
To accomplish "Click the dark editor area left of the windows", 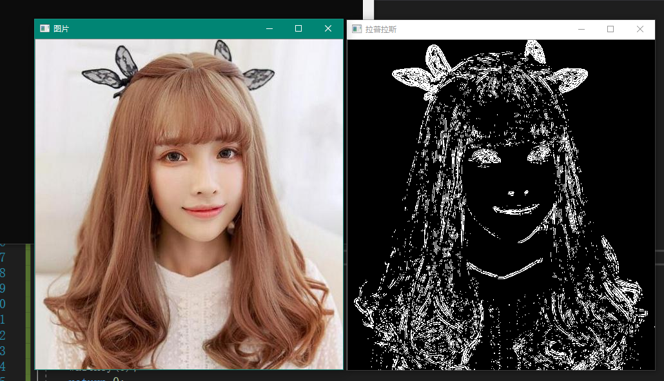I will pos(16,129).
